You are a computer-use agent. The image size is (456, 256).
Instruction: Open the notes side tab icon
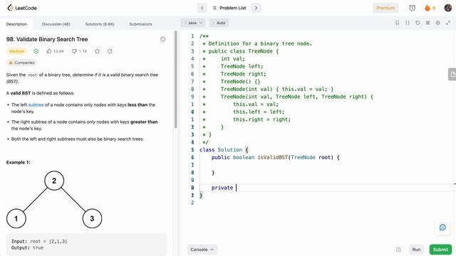452,74
